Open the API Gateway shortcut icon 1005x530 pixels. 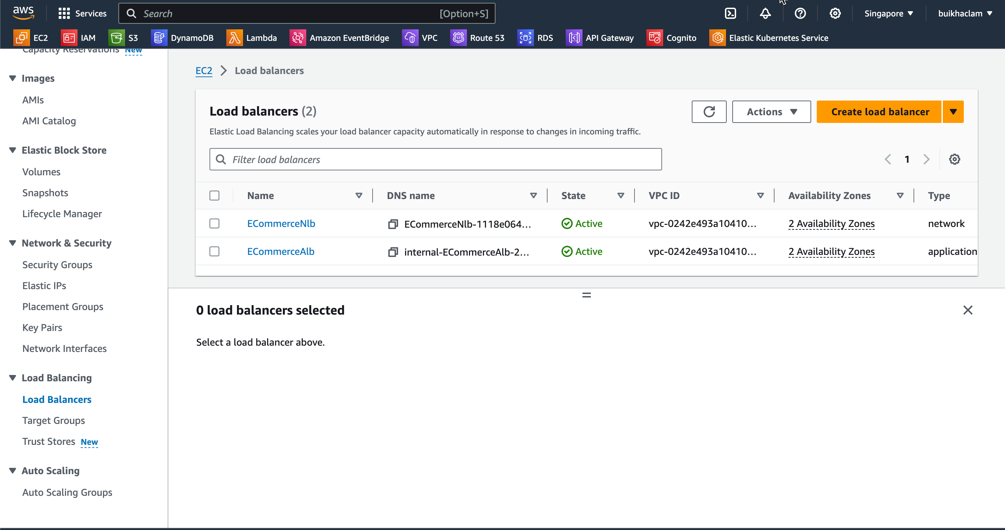(x=574, y=38)
